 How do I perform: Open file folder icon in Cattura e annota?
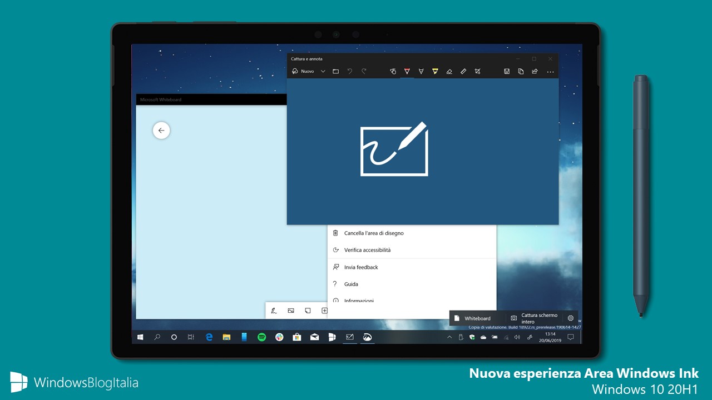click(x=336, y=71)
